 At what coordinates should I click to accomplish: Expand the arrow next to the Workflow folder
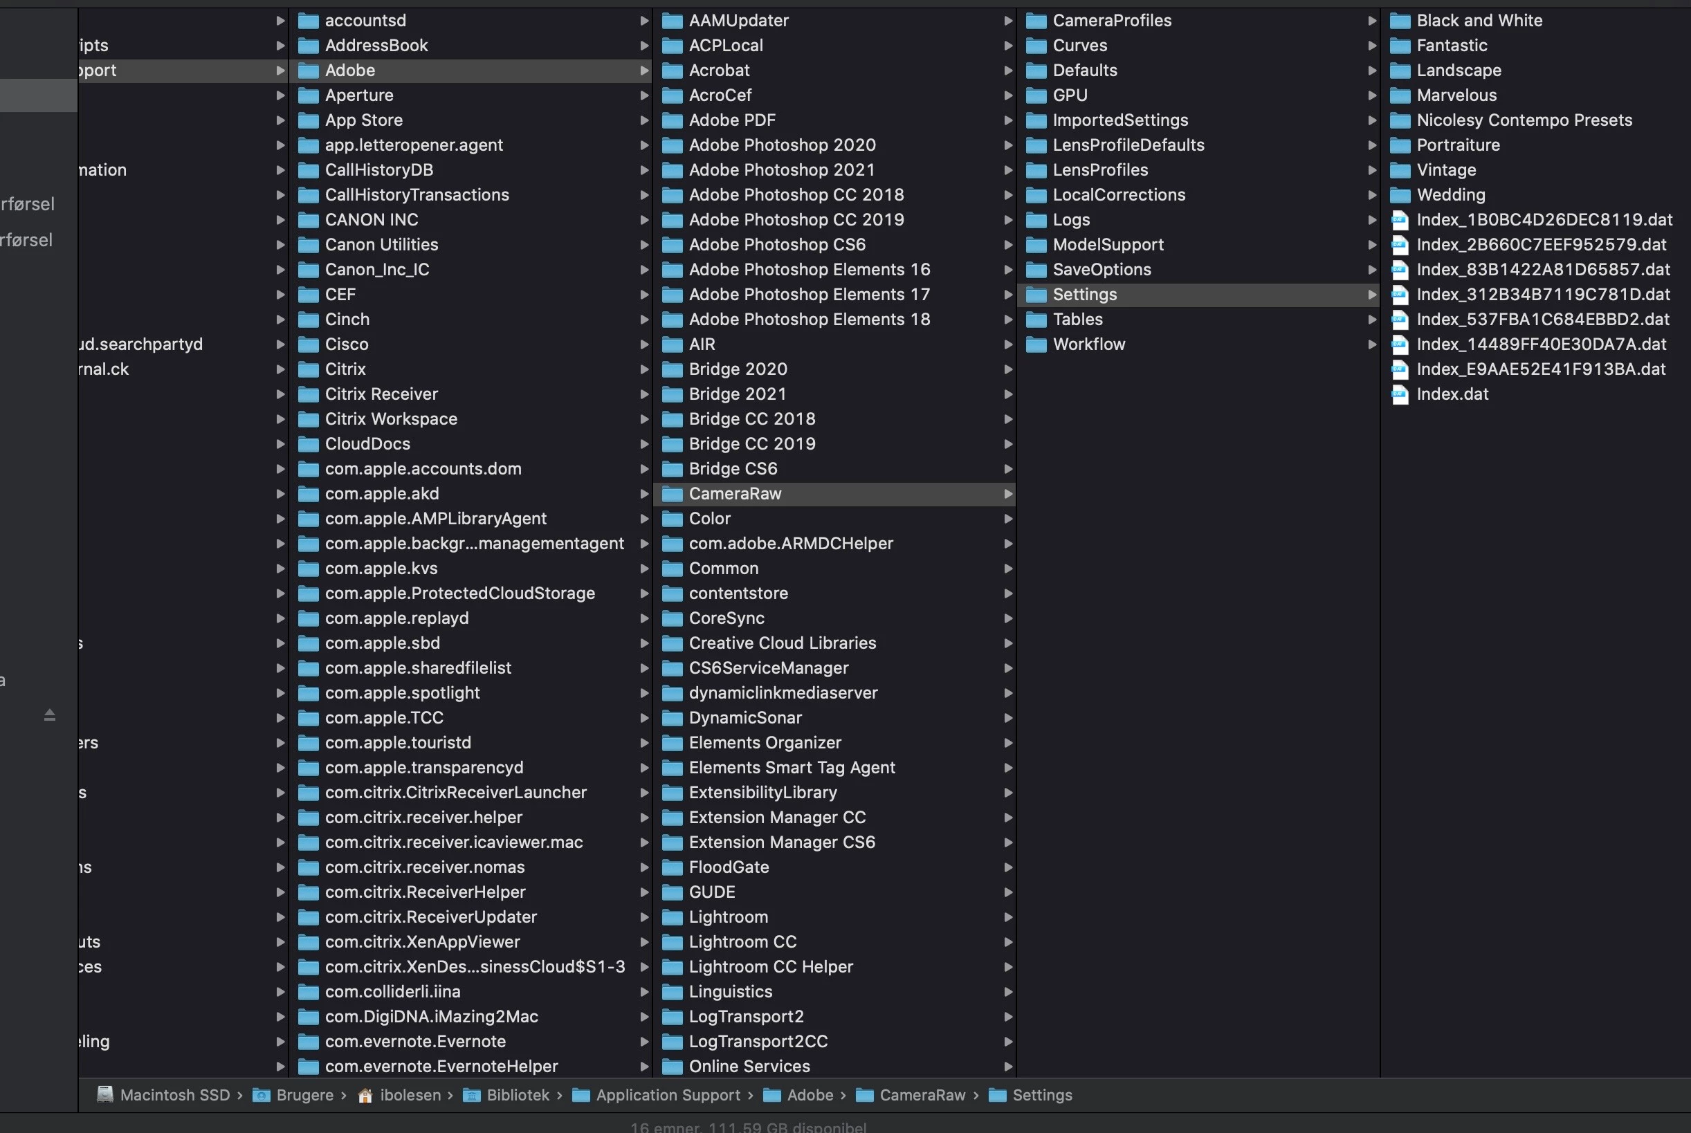pos(1371,344)
